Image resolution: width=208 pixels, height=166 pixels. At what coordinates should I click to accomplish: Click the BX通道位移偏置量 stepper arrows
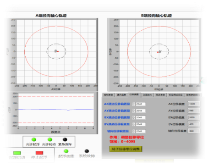134,117
